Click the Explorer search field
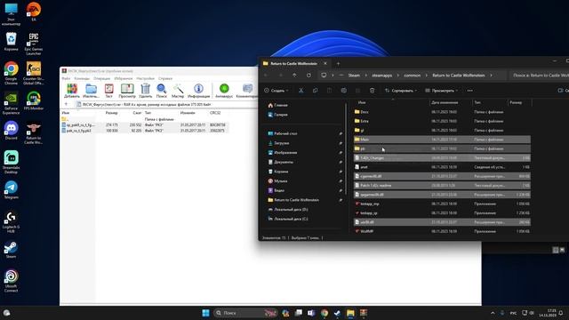This screenshot has height=320, width=569. coord(540,76)
